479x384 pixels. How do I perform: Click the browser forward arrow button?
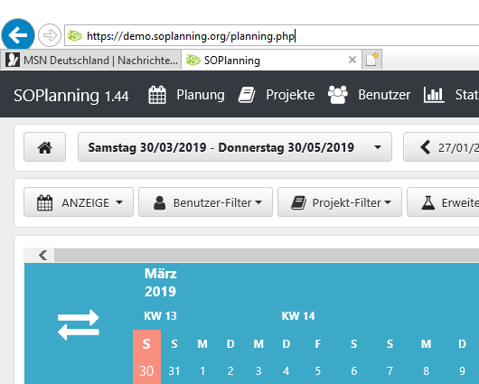pyautogui.click(x=50, y=35)
